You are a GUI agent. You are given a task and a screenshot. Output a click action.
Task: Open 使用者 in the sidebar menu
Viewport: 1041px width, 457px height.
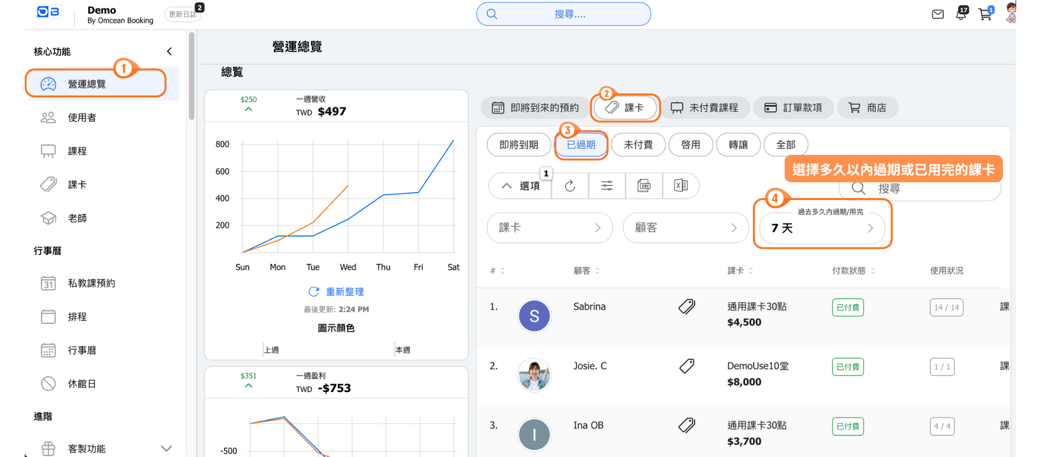coord(82,118)
